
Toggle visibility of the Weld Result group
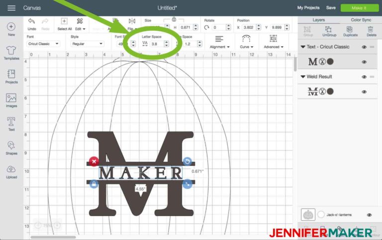(x=364, y=77)
